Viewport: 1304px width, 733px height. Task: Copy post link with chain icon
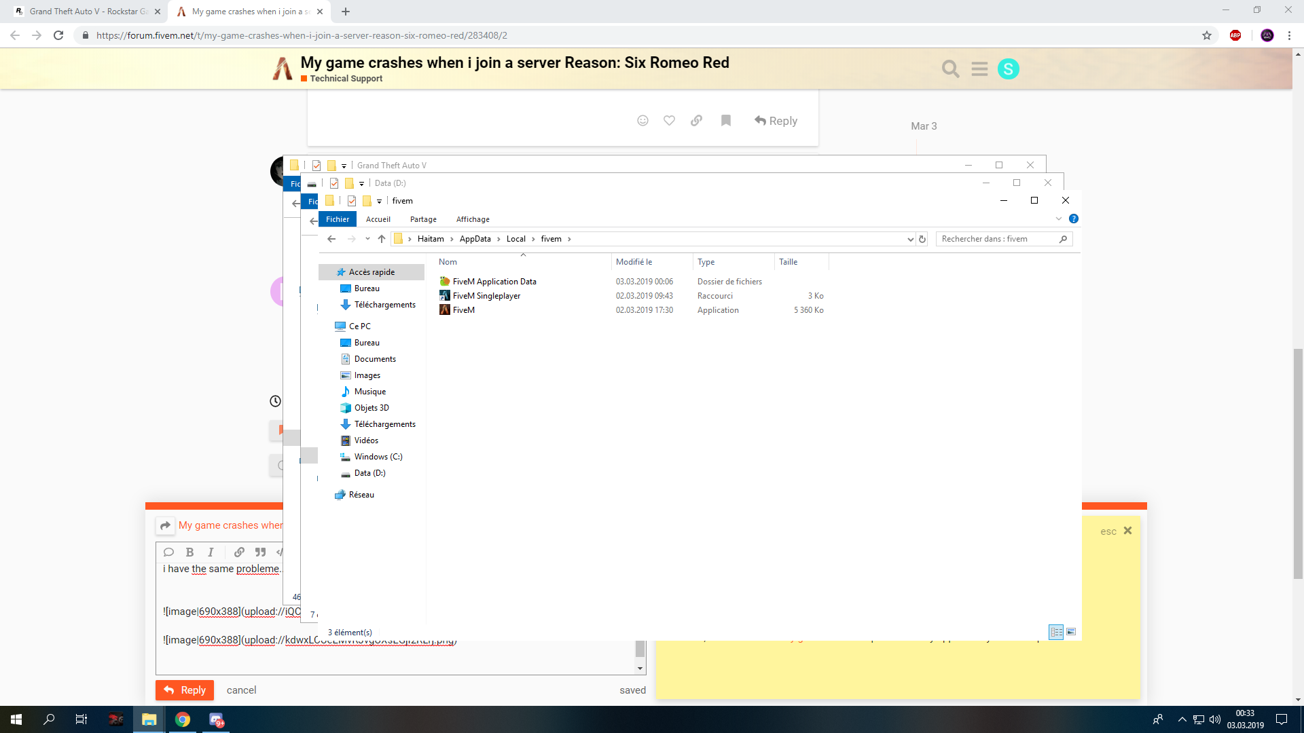[697, 120]
